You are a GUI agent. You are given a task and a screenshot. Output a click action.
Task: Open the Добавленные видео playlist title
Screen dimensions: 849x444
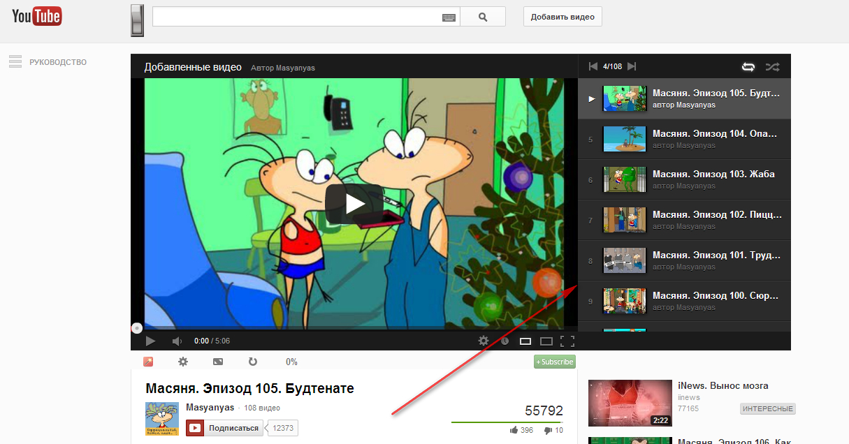193,67
